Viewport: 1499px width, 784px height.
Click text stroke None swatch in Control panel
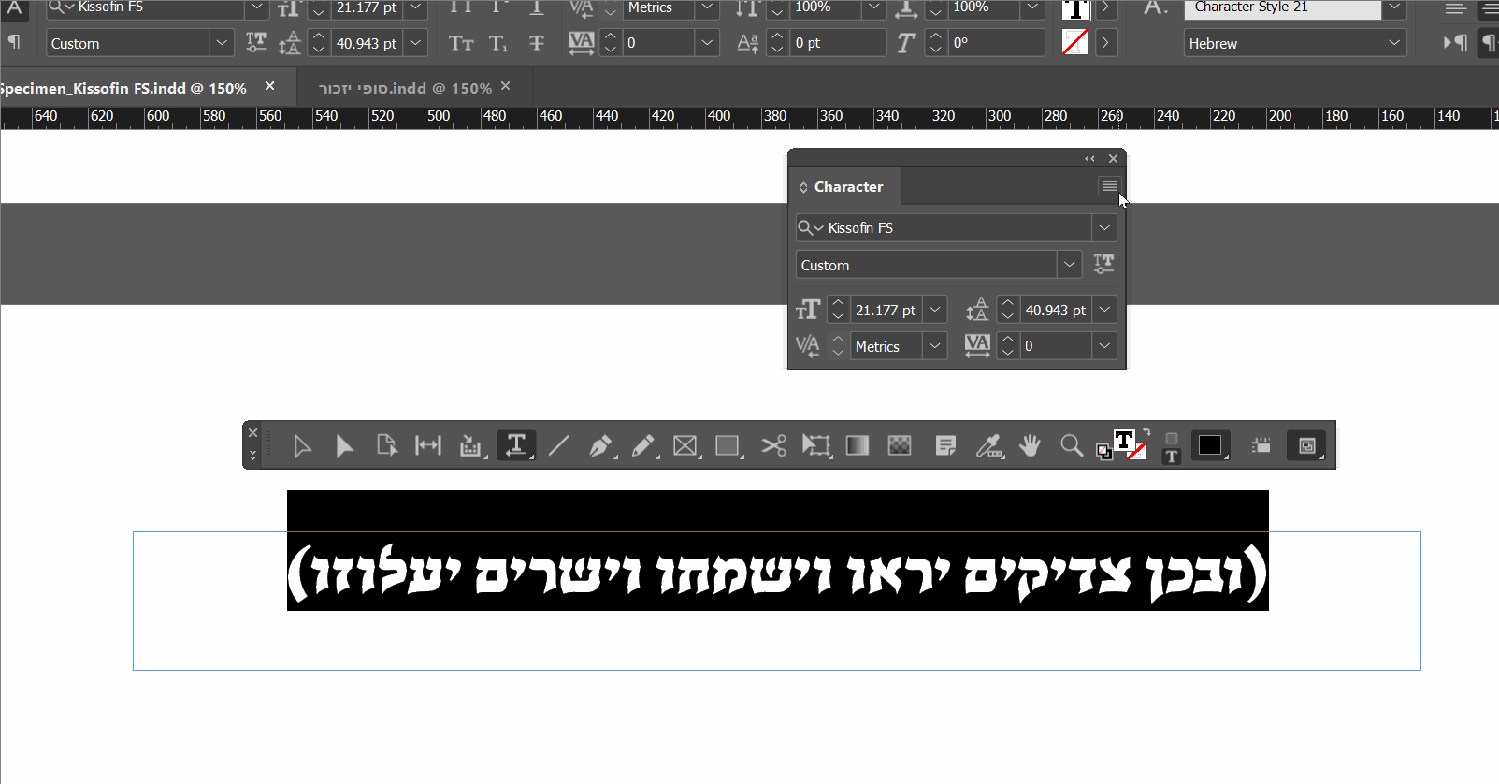coord(1075,42)
